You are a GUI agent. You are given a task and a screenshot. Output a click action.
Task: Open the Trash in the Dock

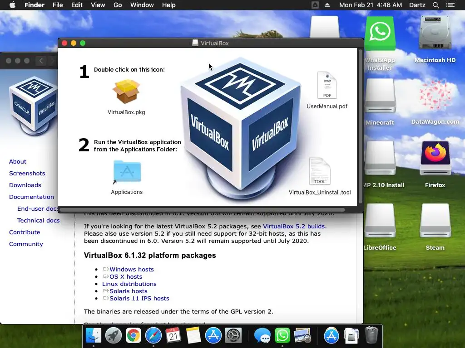click(371, 336)
